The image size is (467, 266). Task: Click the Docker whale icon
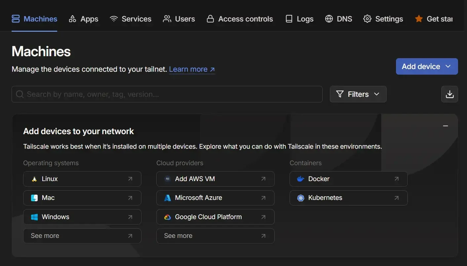click(300, 179)
